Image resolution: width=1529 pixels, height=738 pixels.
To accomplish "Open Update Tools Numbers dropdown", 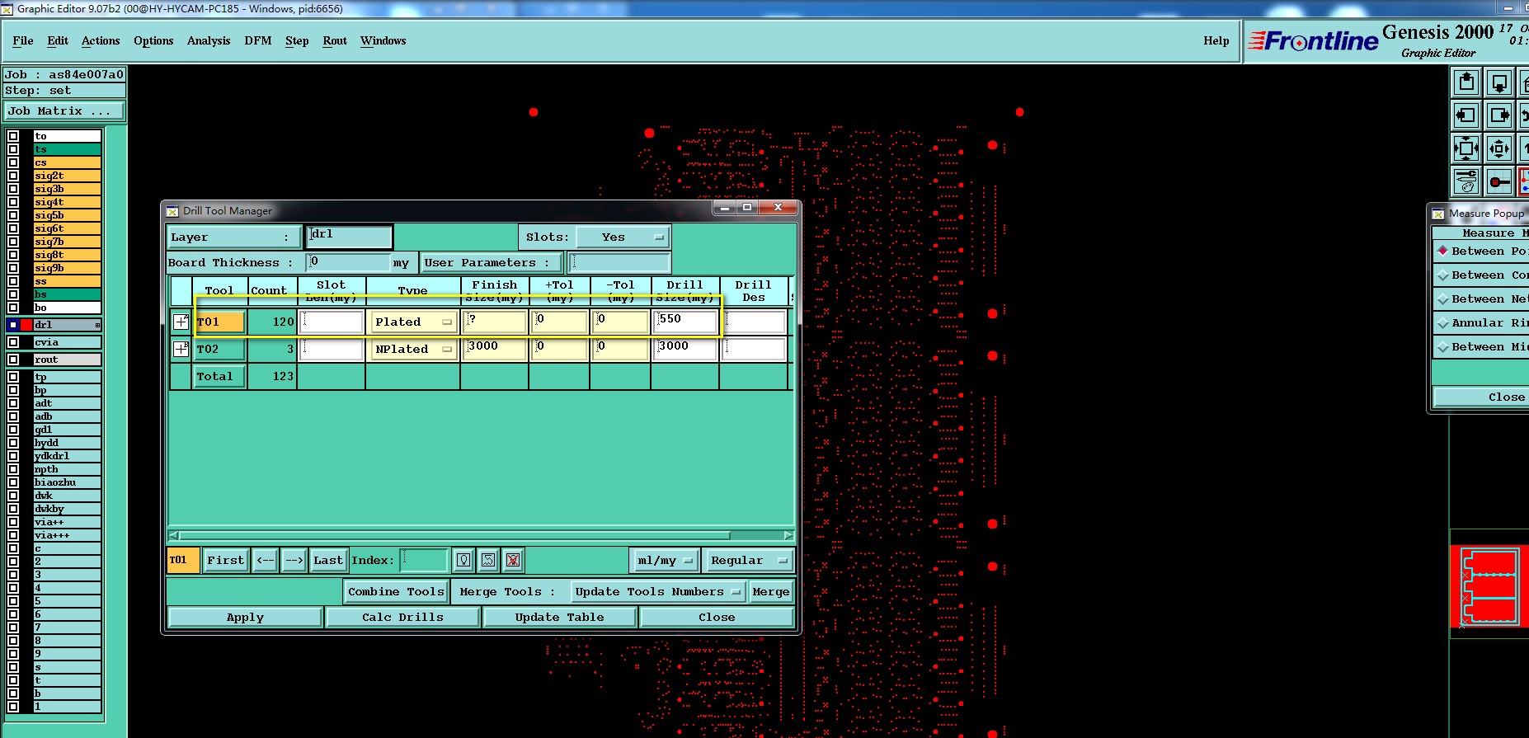I will [658, 592].
